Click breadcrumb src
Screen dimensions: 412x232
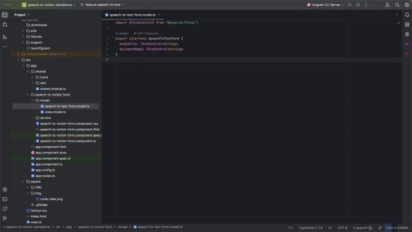click(x=58, y=227)
